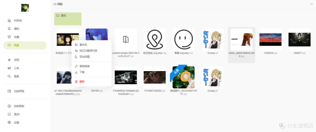This screenshot has height=132, width=316.
Task: Click the megaphone icon beside 公告
Action: (9, 68)
